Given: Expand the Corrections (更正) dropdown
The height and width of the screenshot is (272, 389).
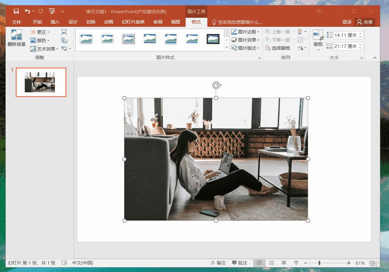Looking at the screenshot, I should (40, 32).
